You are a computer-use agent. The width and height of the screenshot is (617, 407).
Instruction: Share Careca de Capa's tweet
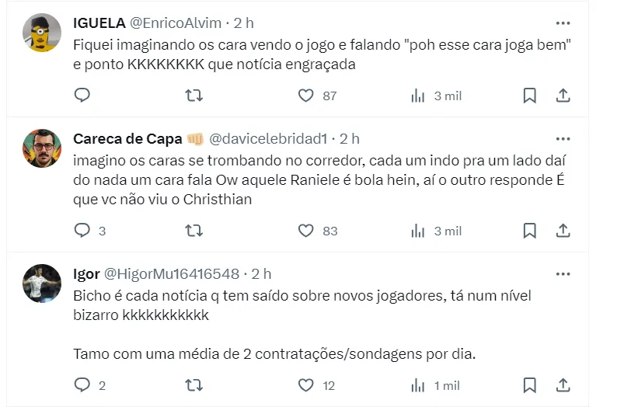pyautogui.click(x=564, y=231)
